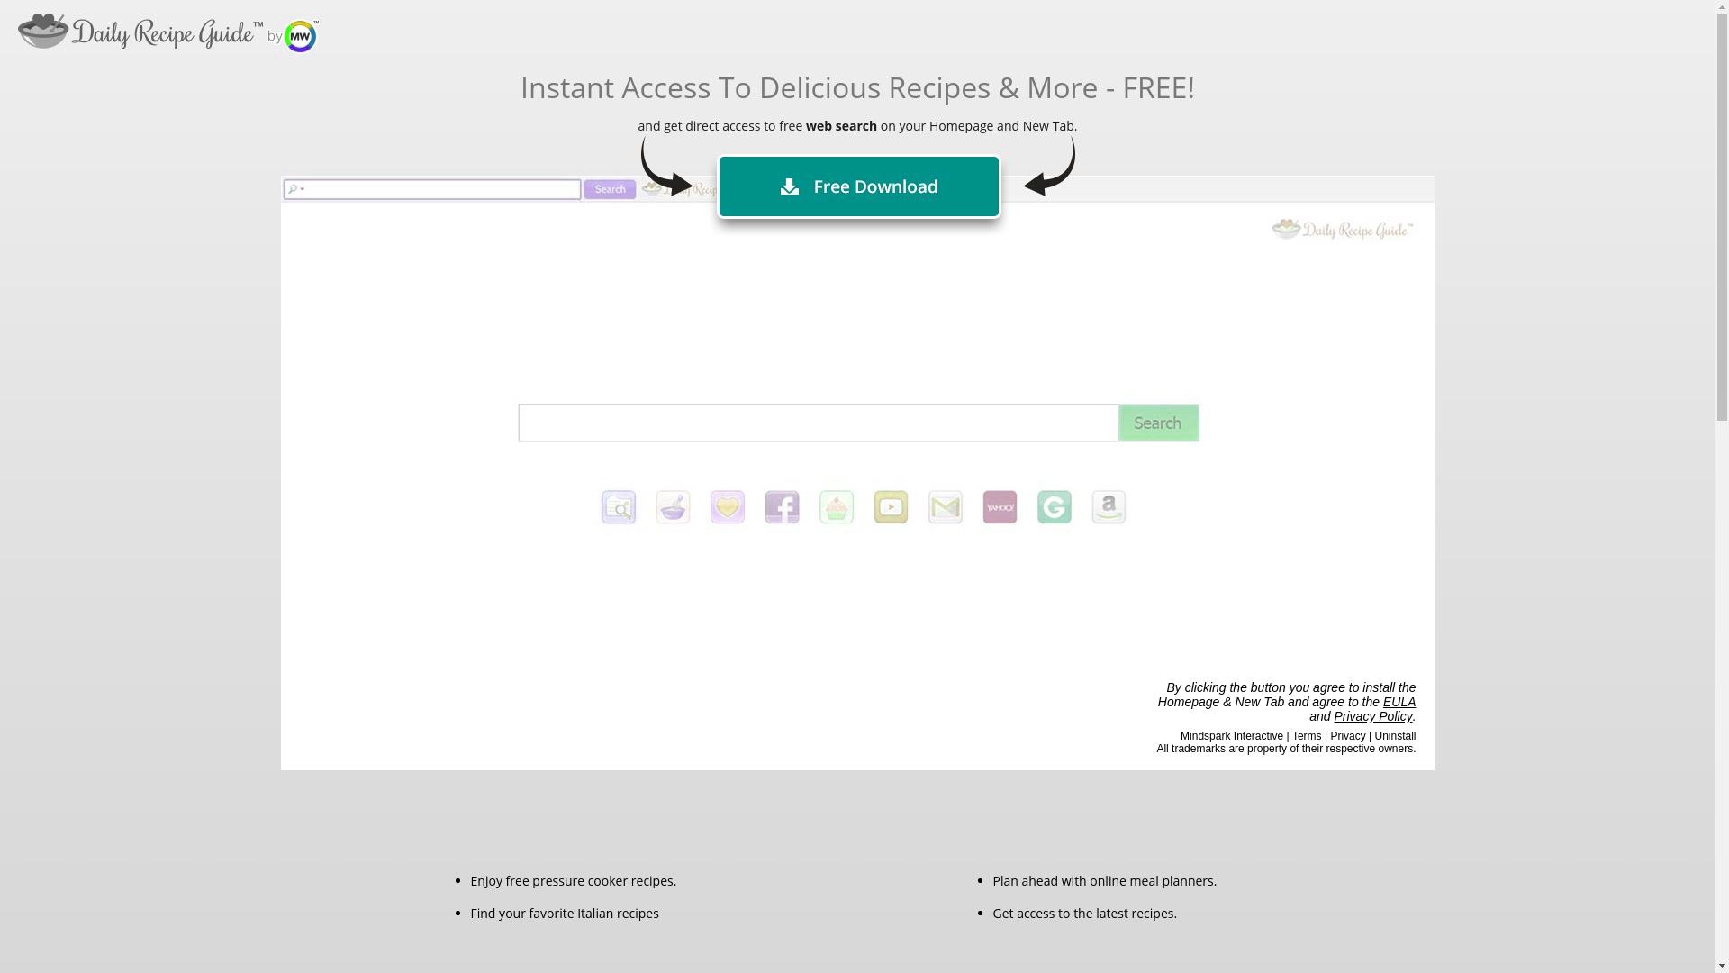Open the Facebook shortcut icon
The width and height of the screenshot is (1729, 973).
tap(782, 507)
